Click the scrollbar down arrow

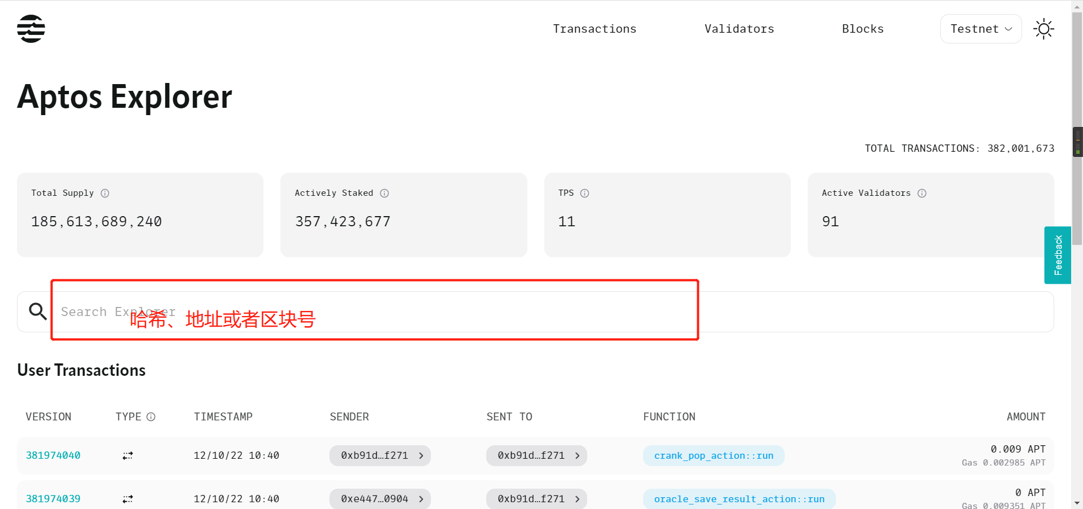point(1077,503)
